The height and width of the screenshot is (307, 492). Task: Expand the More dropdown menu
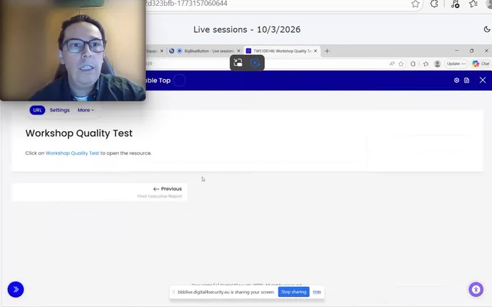point(85,110)
